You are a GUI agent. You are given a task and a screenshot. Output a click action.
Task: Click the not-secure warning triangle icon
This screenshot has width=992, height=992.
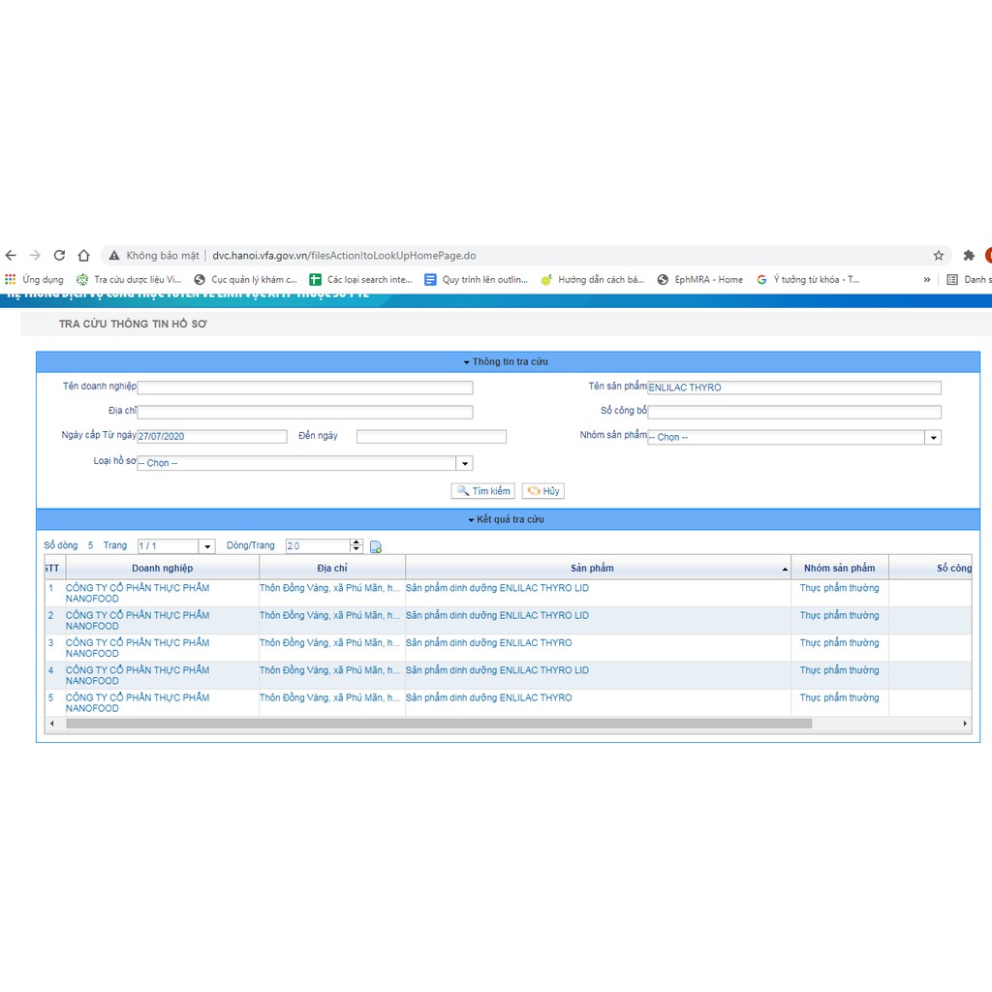pos(114,256)
